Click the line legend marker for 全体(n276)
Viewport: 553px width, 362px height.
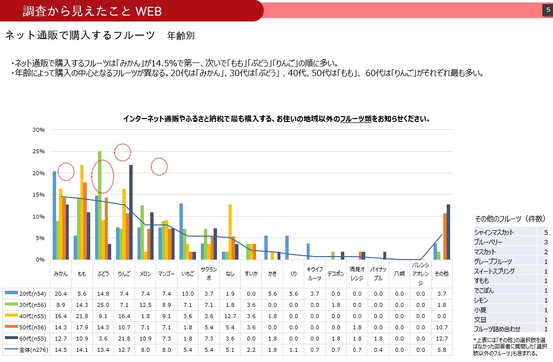point(11,350)
